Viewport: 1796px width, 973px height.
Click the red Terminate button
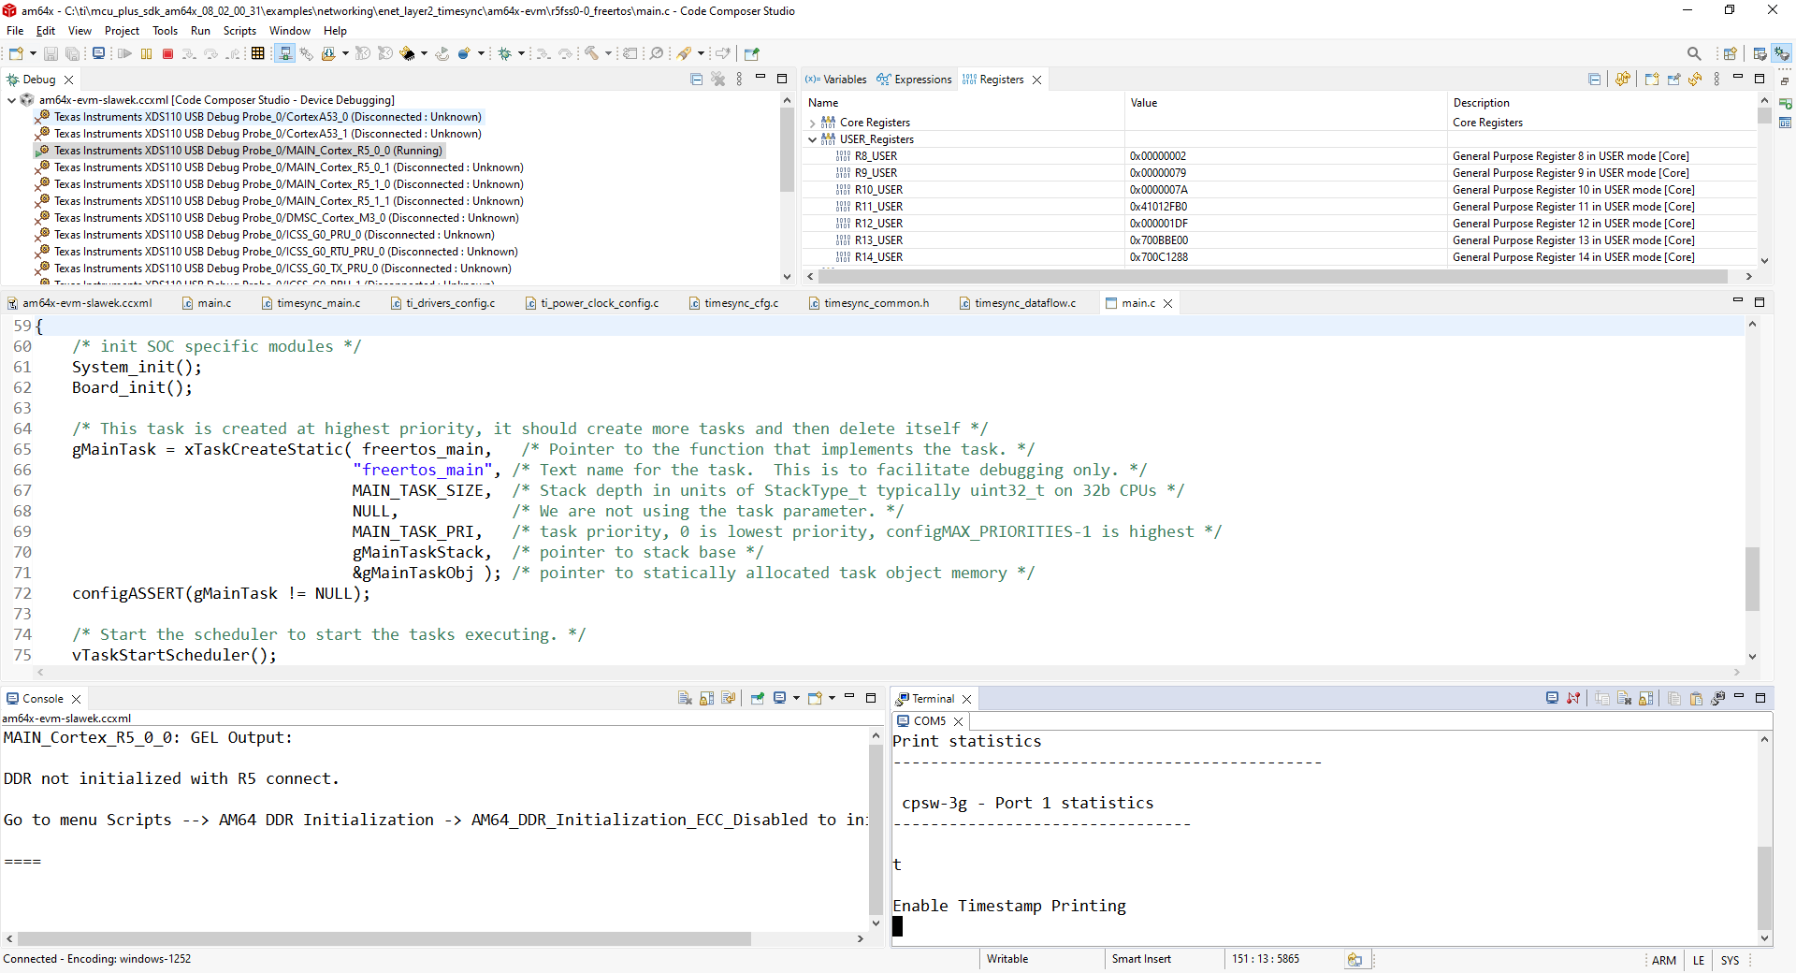pyautogui.click(x=167, y=53)
